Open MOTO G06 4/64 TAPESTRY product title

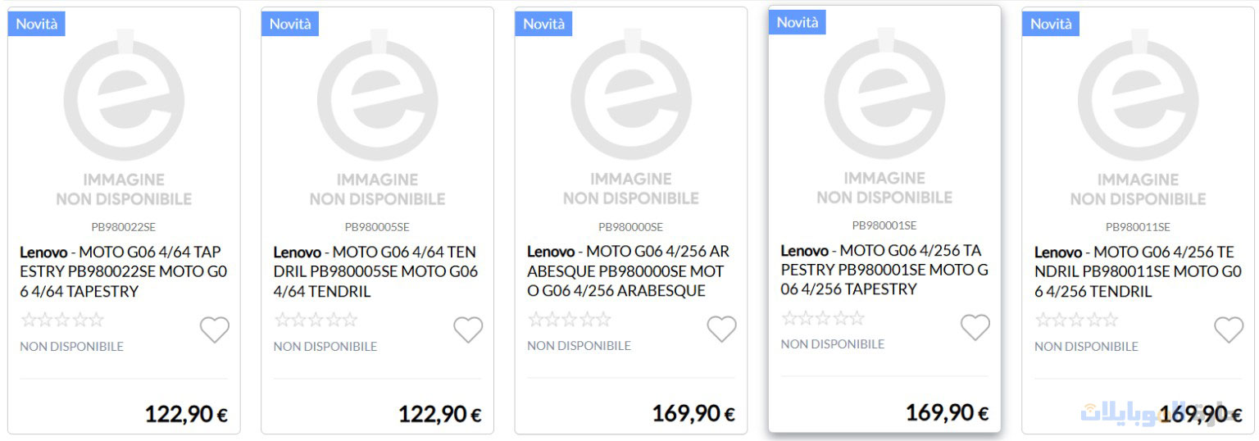coord(123,271)
